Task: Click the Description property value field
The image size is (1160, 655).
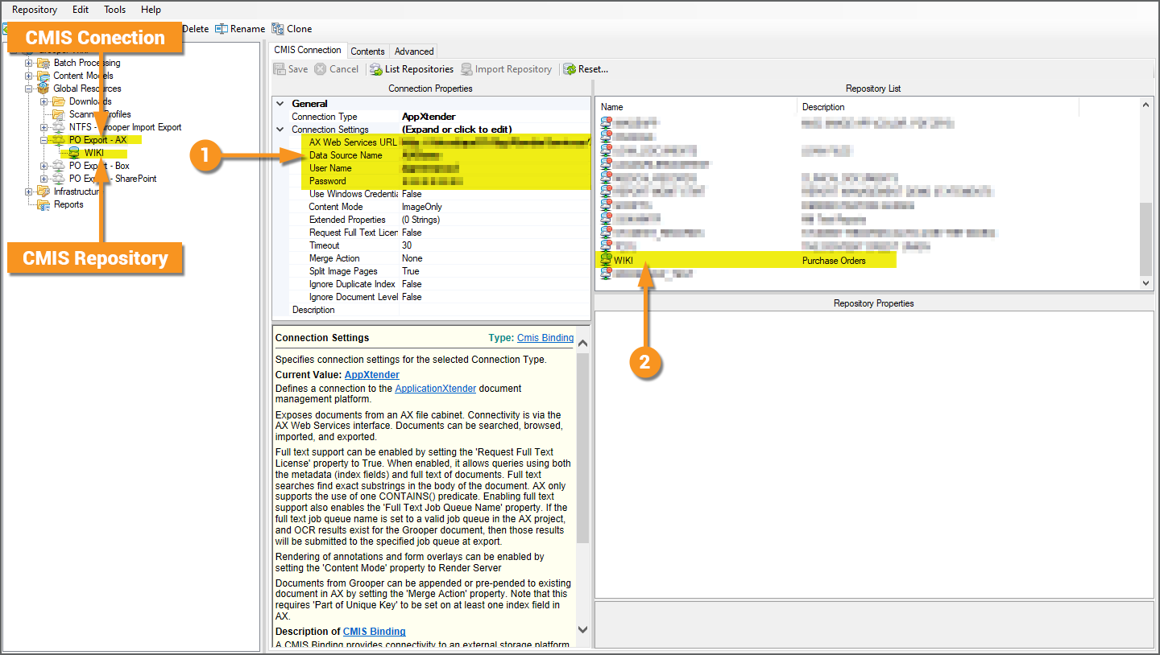Action: pyautogui.click(x=495, y=310)
